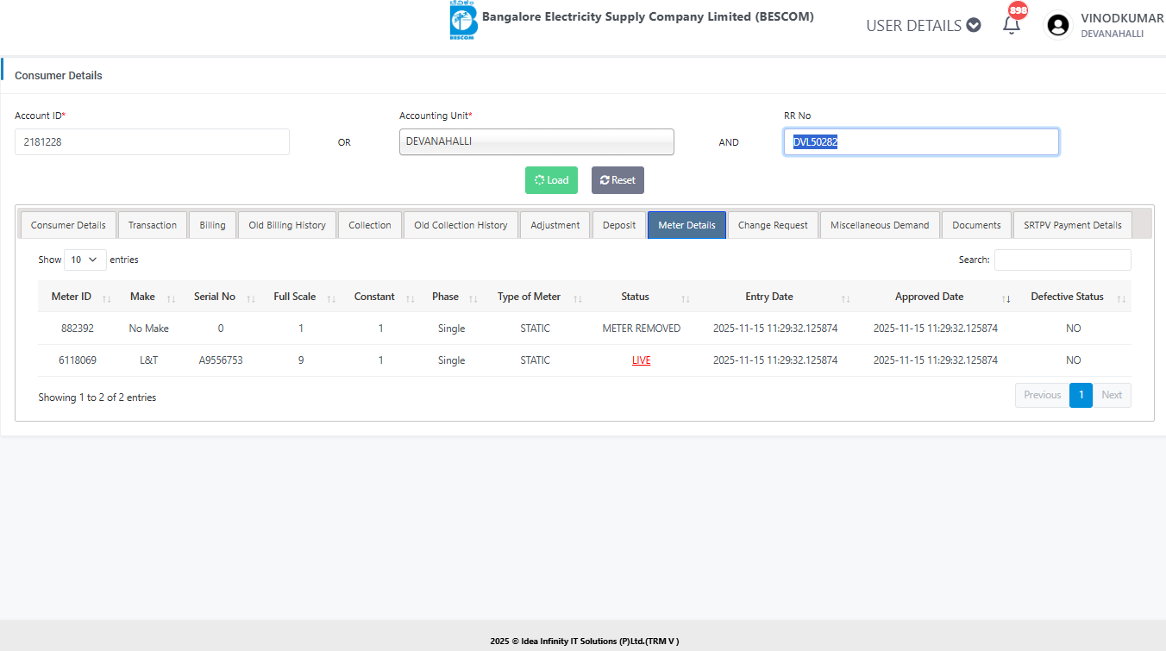Click the user profile avatar icon
Viewport: 1166px width, 651px height.
click(1058, 25)
